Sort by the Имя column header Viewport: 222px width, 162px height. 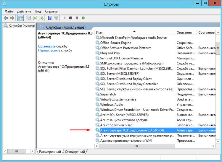[134, 33]
